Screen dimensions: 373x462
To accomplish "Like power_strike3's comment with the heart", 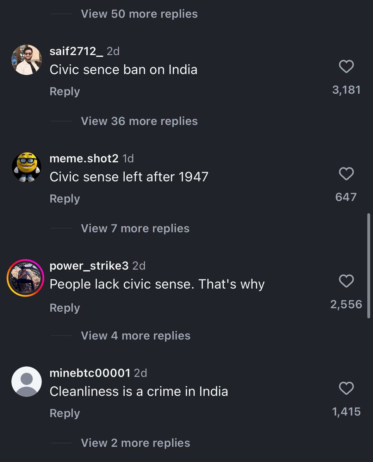I will pyautogui.click(x=346, y=281).
